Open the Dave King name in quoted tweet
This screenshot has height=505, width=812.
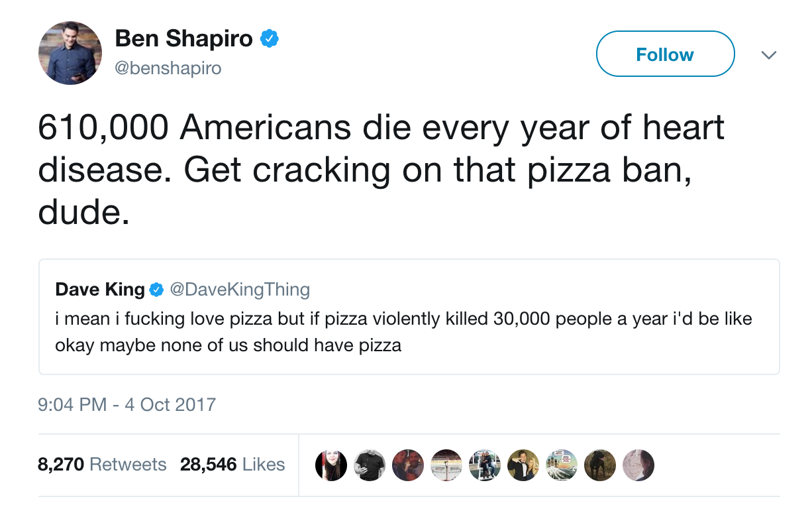point(100,290)
